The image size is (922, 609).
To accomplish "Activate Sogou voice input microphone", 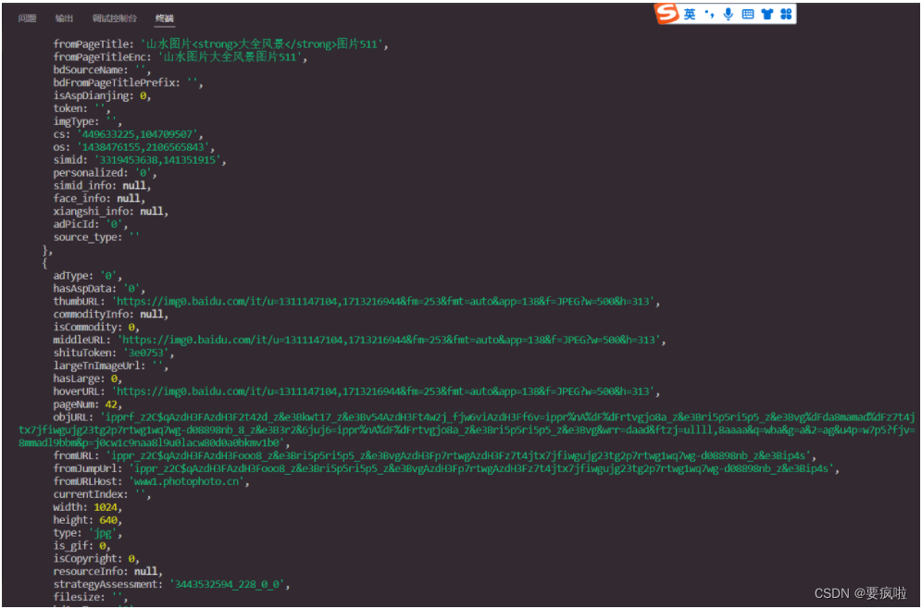I will pos(729,14).
